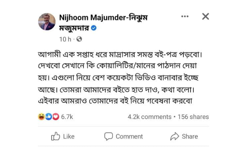247x154 pixels.
Task: Open Nijhoom Majumder profile picture
Action: point(47,22)
